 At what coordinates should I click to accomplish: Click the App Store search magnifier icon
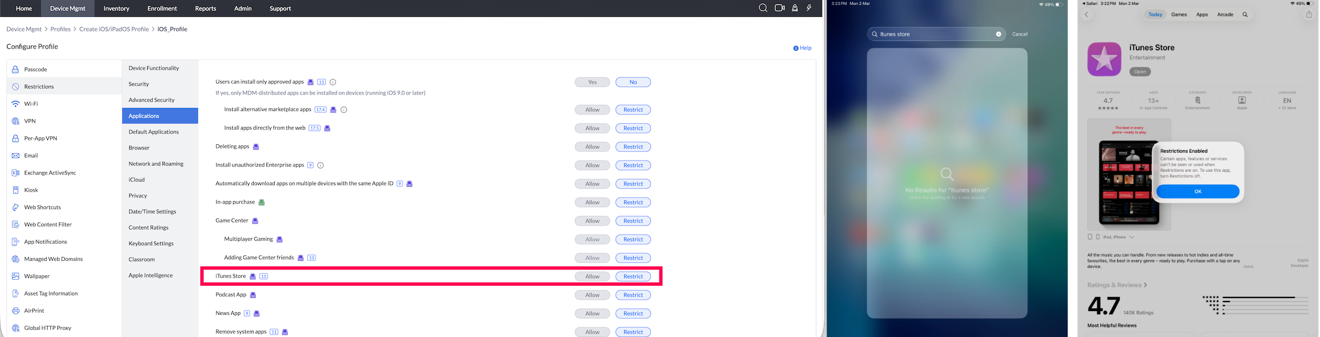coord(1245,15)
